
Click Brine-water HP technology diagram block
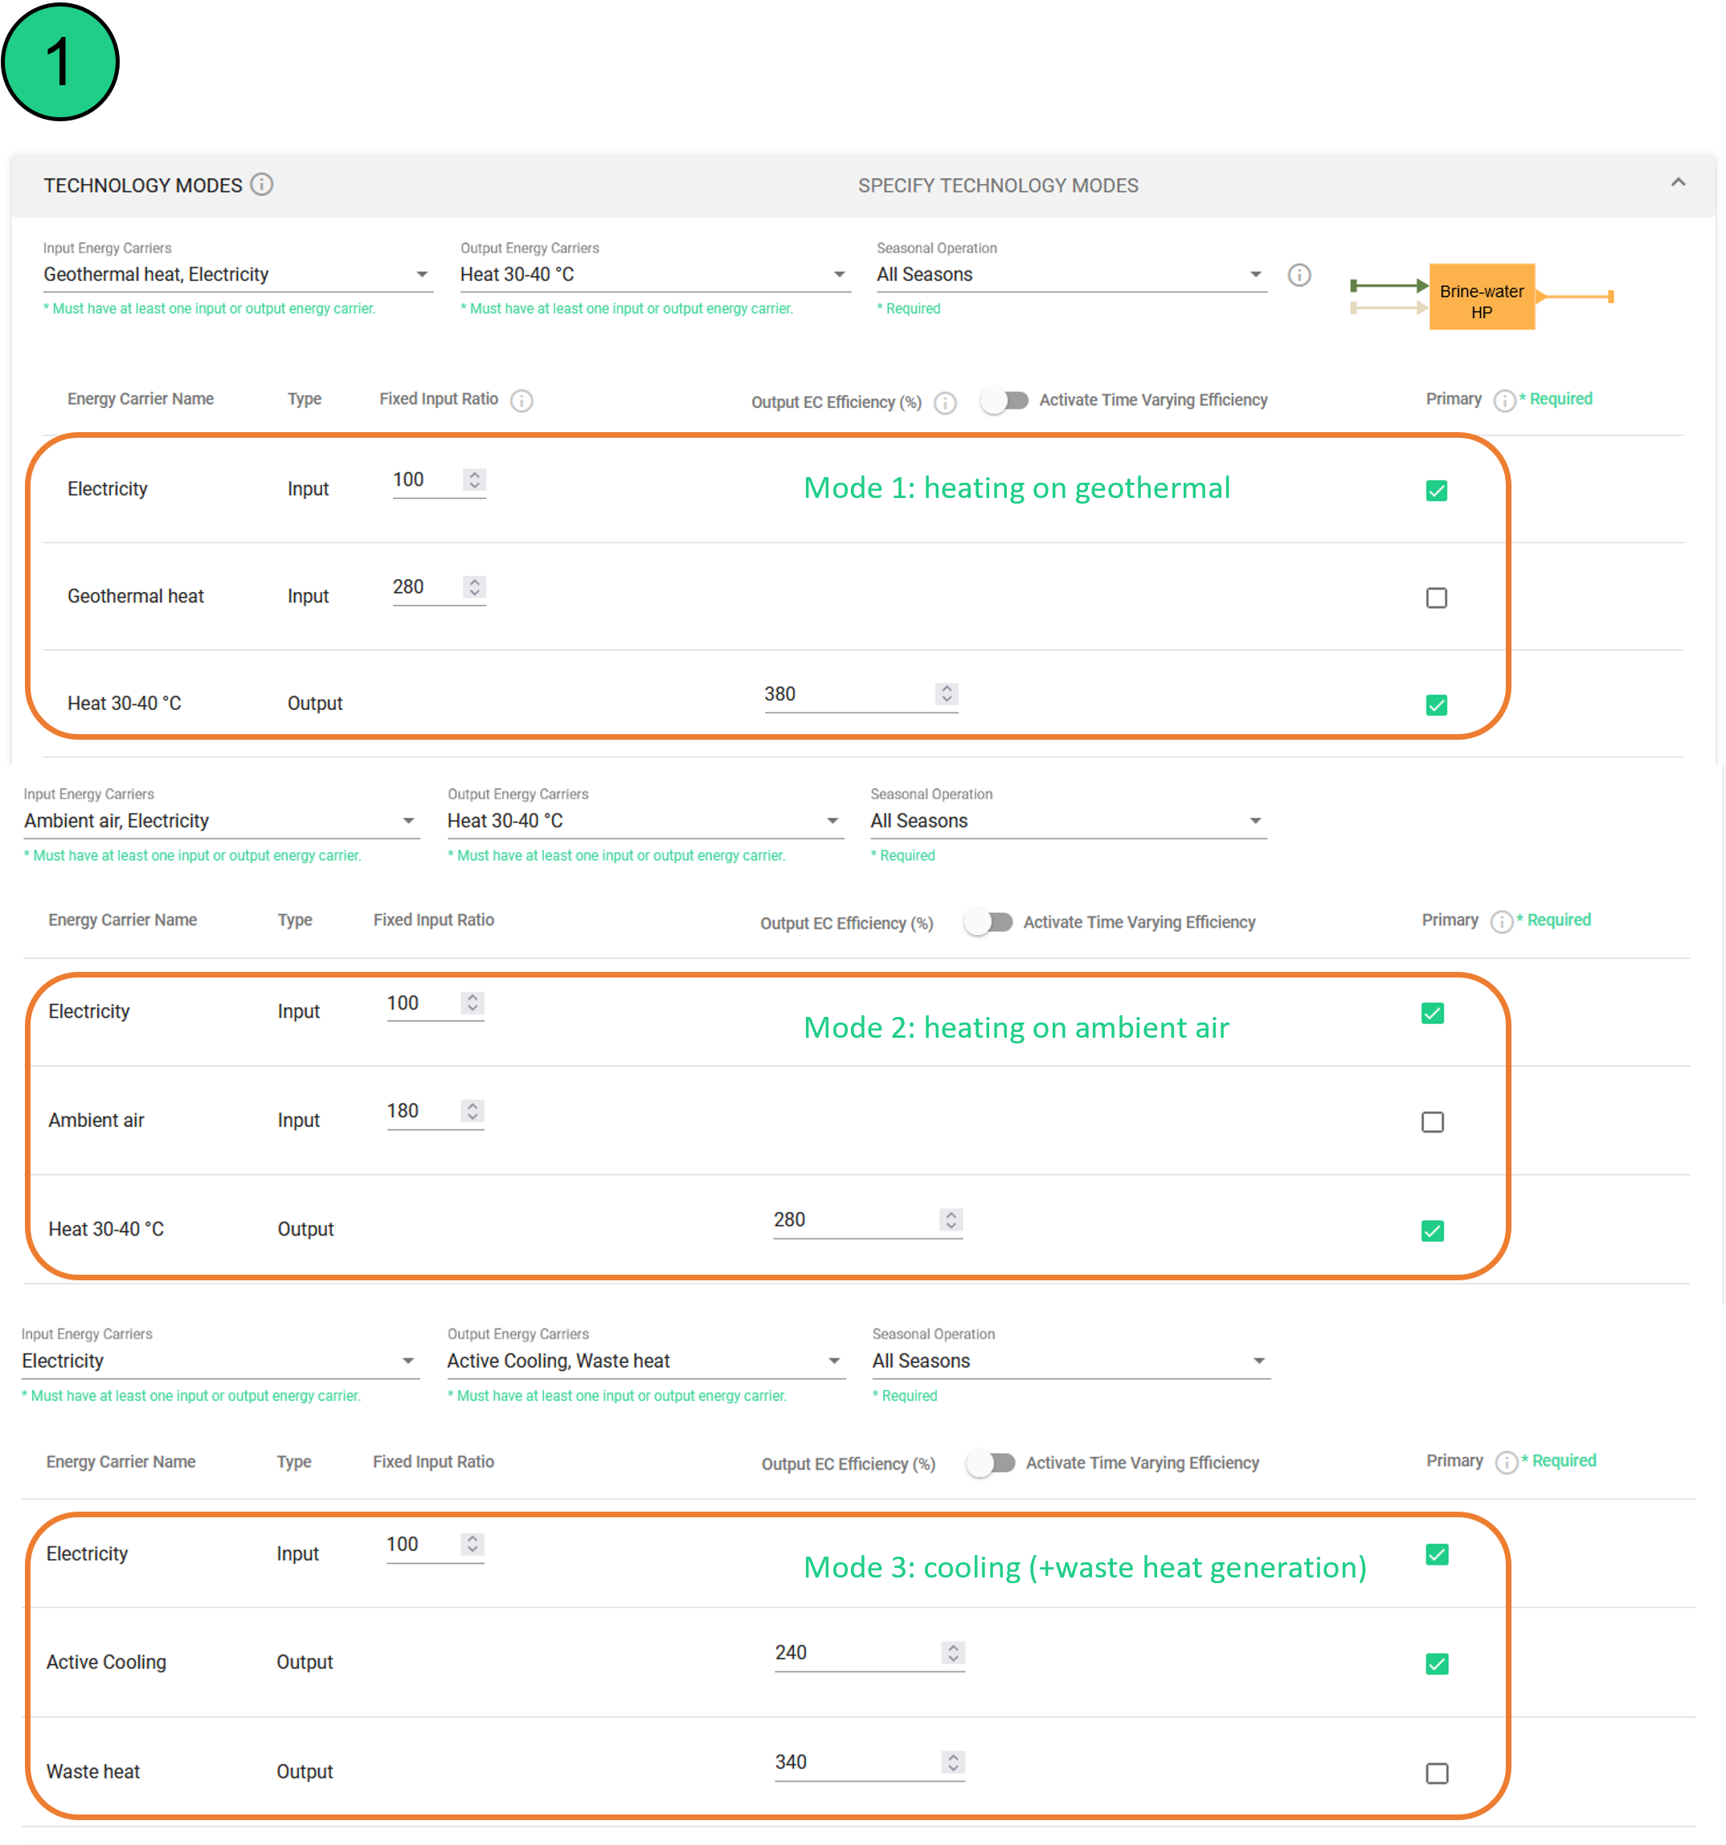tap(1481, 297)
